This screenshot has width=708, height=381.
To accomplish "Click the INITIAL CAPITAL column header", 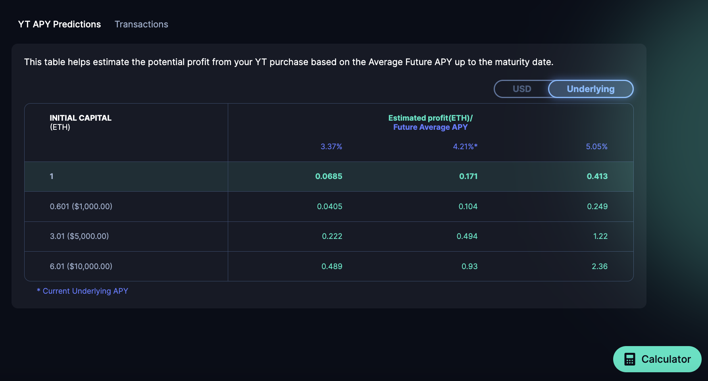I will tap(81, 118).
